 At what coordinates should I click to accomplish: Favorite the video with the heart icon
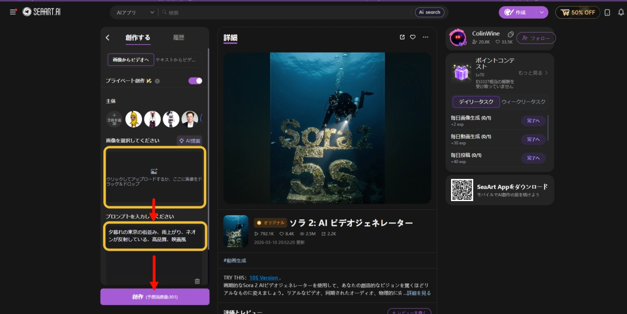(x=413, y=37)
